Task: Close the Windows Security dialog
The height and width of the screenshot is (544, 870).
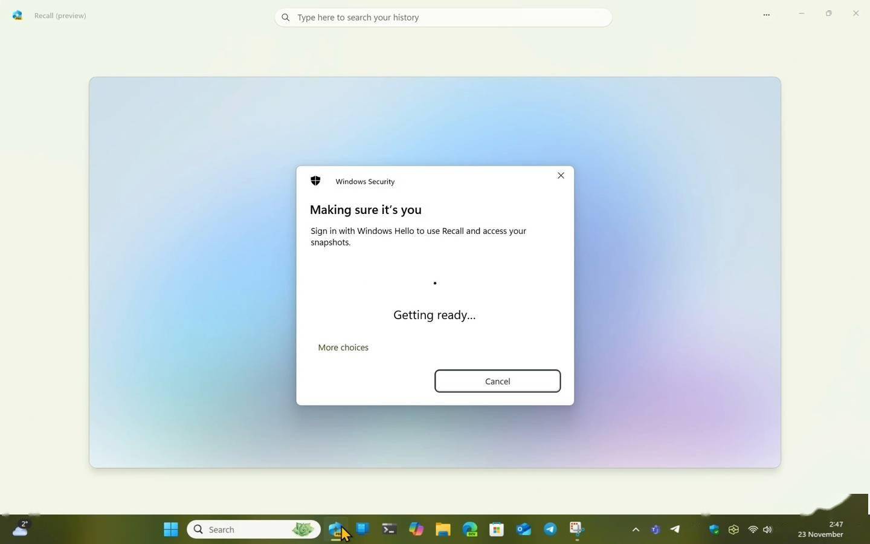Action: (561, 175)
